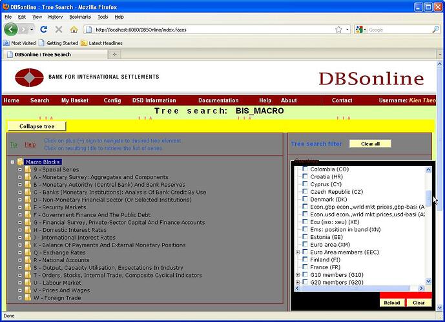Click the country list scroll-down arrow
The image size is (445, 322).
tap(428, 281)
